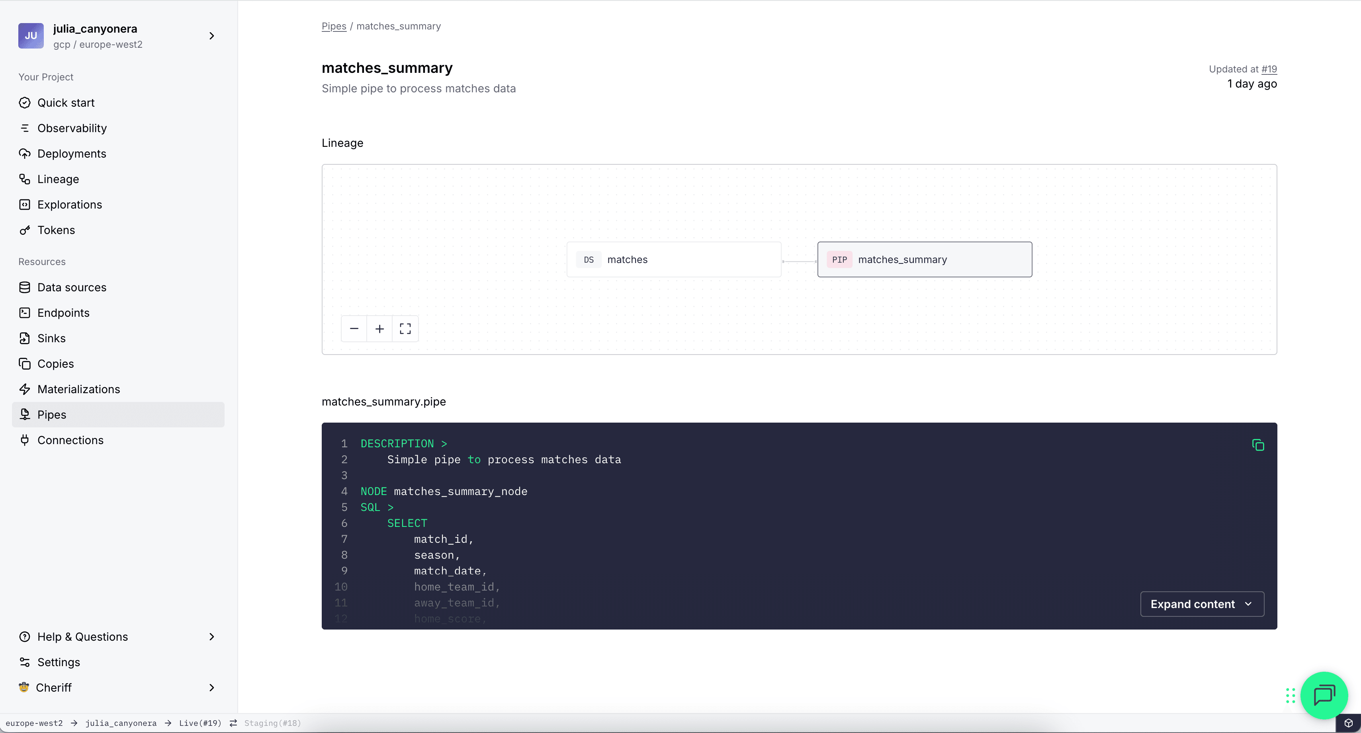Screen dimensions: 1361x733
Task: Click the cube icon in status bar
Action: click(1348, 723)
